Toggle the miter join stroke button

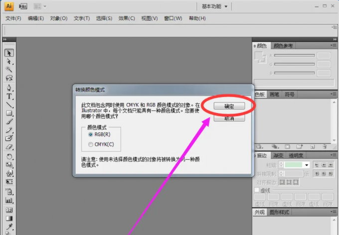point(317,174)
